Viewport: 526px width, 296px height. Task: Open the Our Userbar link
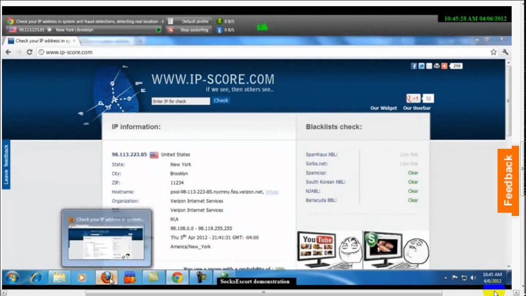click(417, 108)
